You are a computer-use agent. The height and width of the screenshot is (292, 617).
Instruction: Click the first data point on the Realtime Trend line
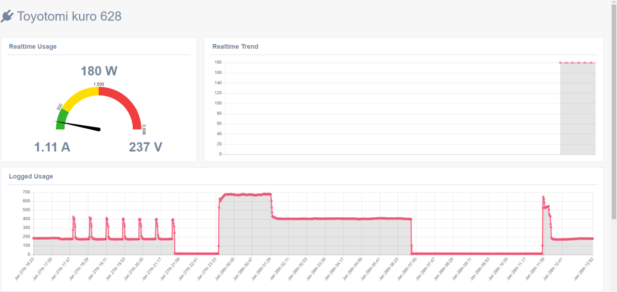(x=560, y=62)
